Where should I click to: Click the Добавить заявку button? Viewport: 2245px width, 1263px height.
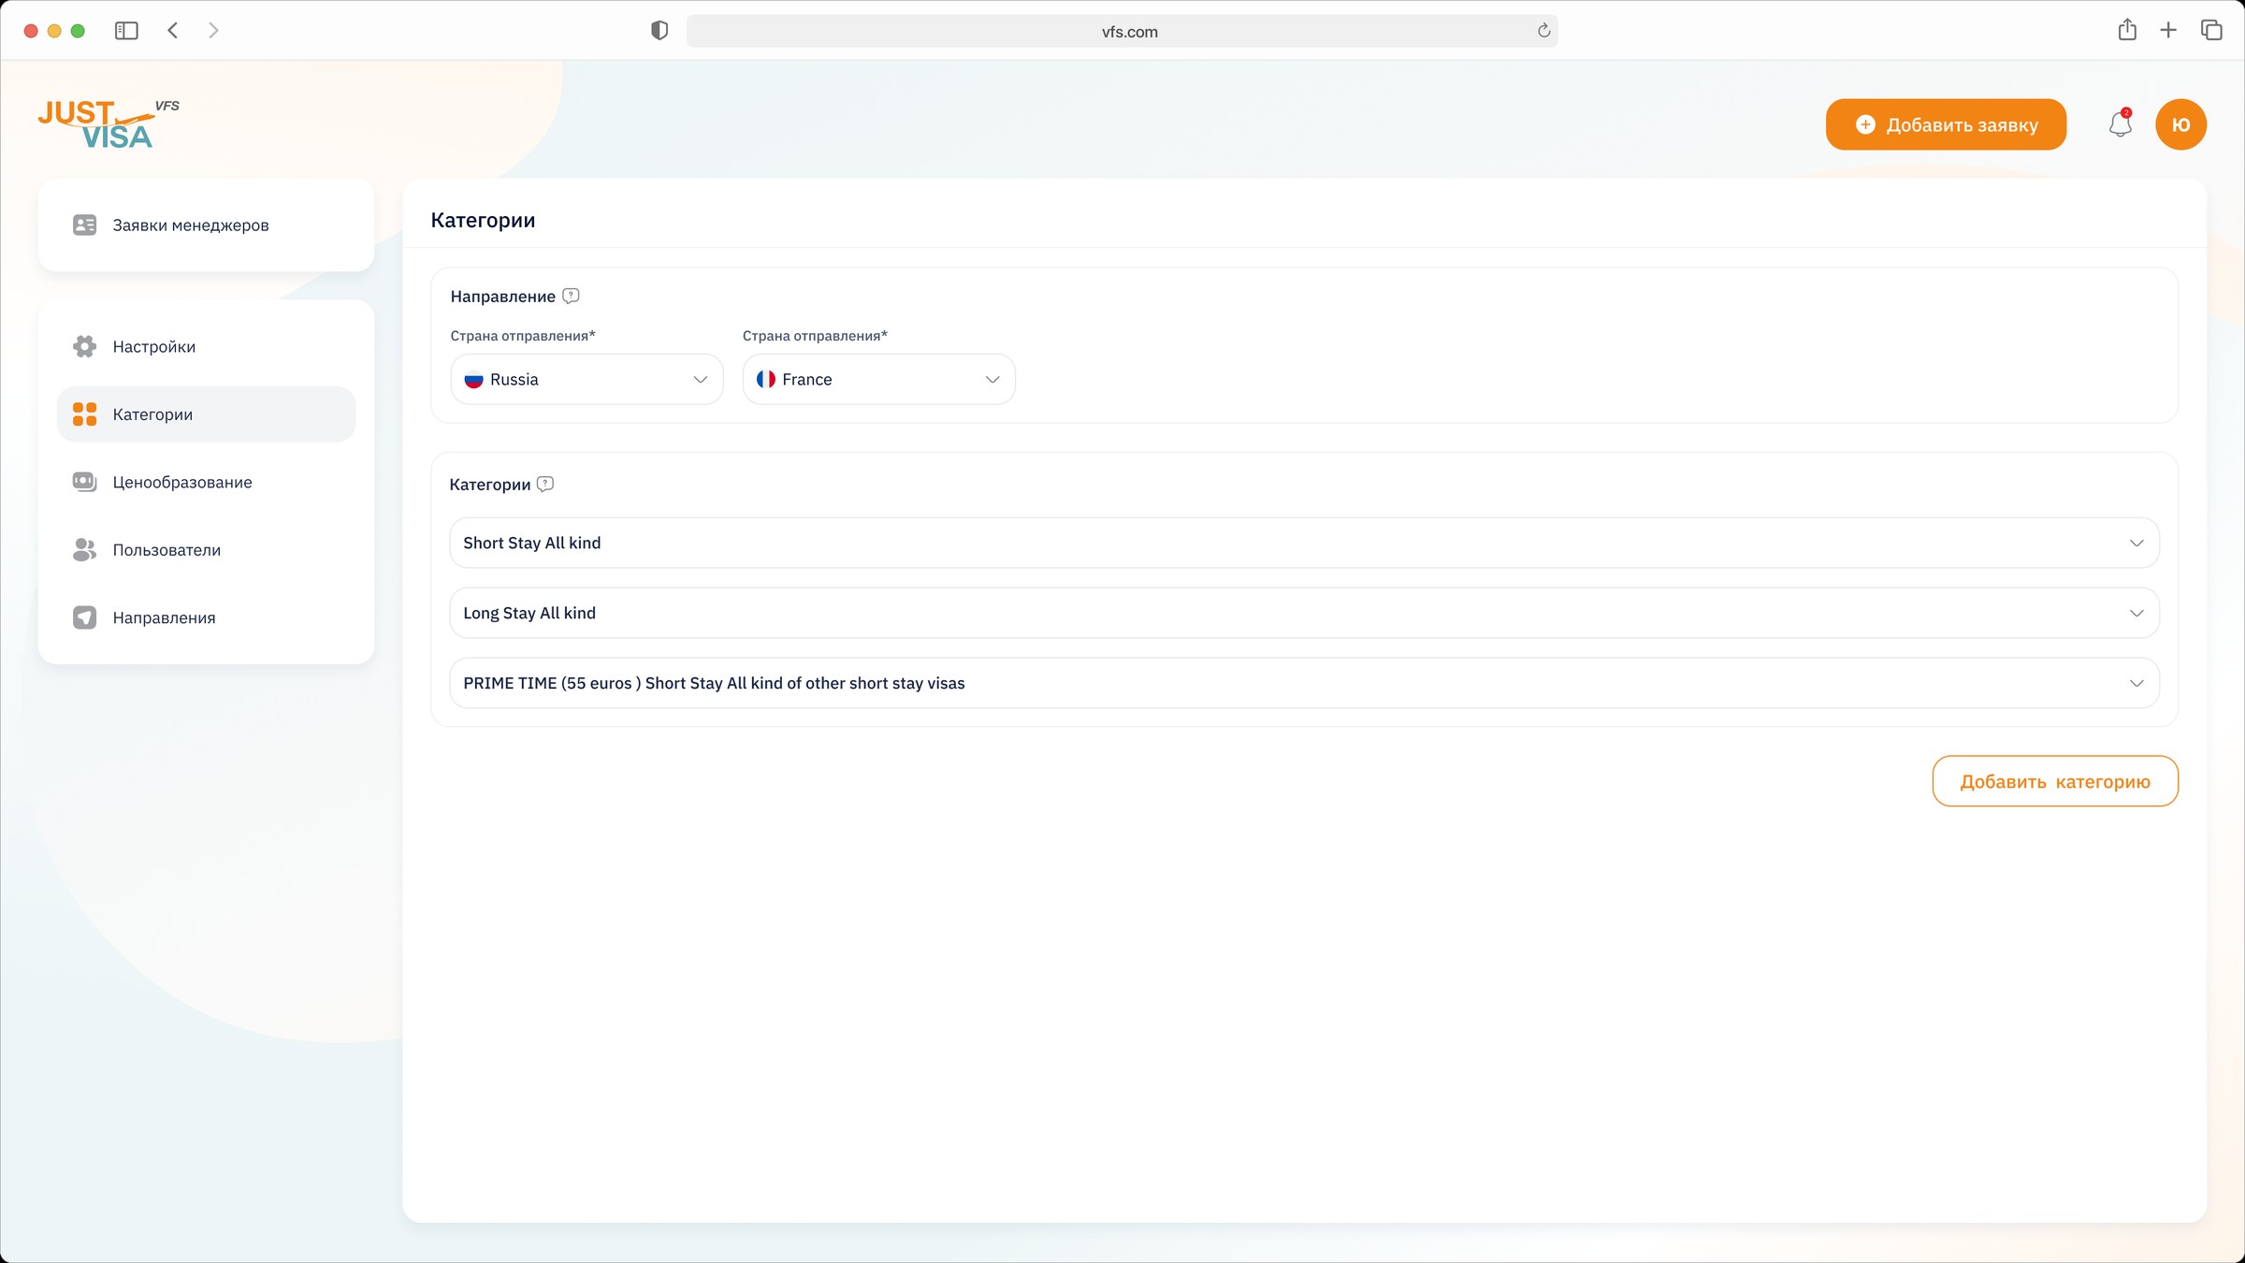pyautogui.click(x=1946, y=124)
